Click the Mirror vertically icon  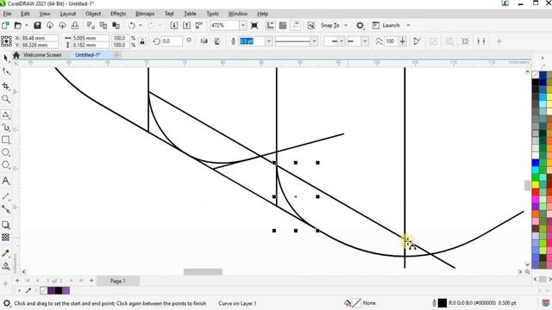[217, 41]
